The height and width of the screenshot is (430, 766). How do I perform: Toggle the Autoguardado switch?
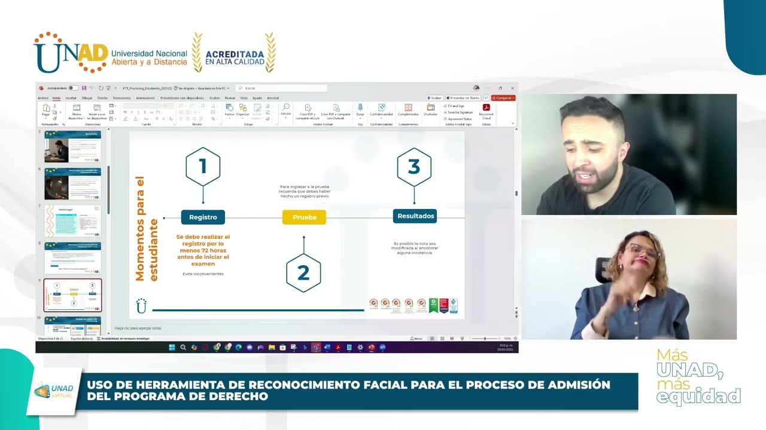(74, 88)
